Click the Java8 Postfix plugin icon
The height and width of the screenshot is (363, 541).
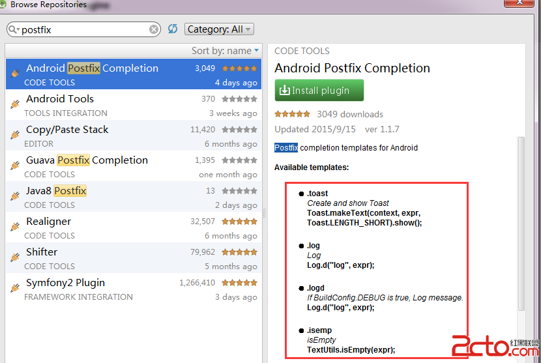tap(15, 196)
